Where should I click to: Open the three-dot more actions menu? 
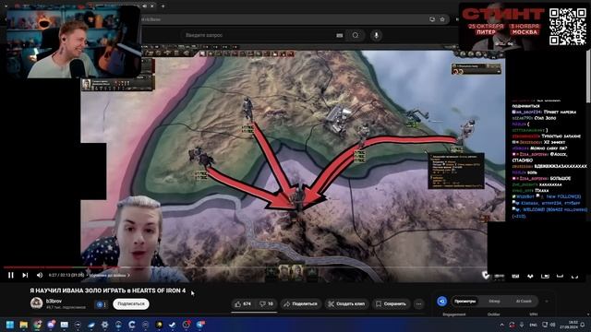point(418,303)
